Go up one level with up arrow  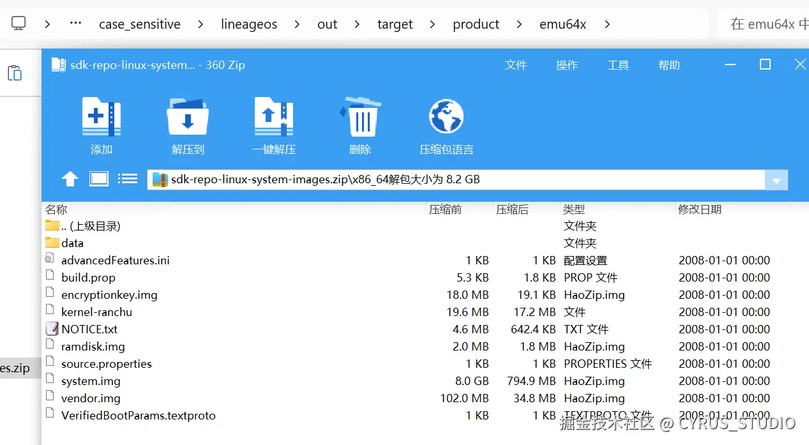[x=70, y=179]
